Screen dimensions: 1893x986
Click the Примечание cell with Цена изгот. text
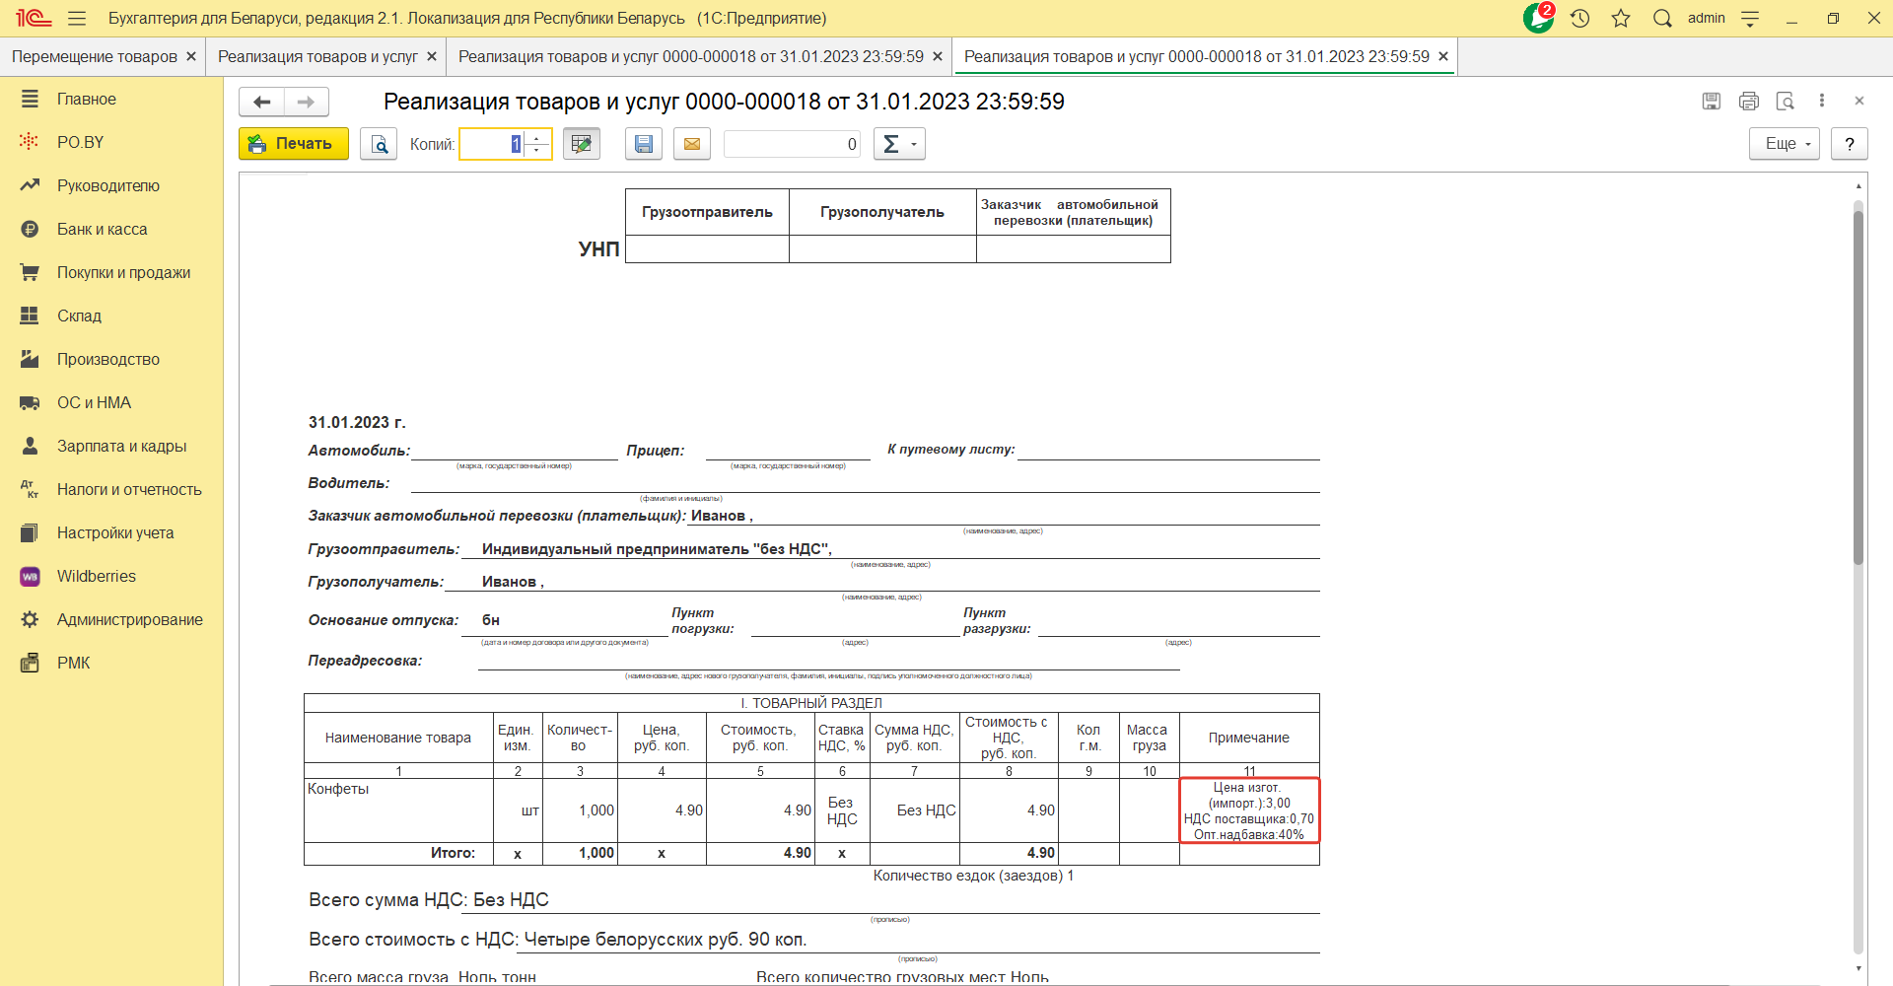pyautogui.click(x=1249, y=810)
